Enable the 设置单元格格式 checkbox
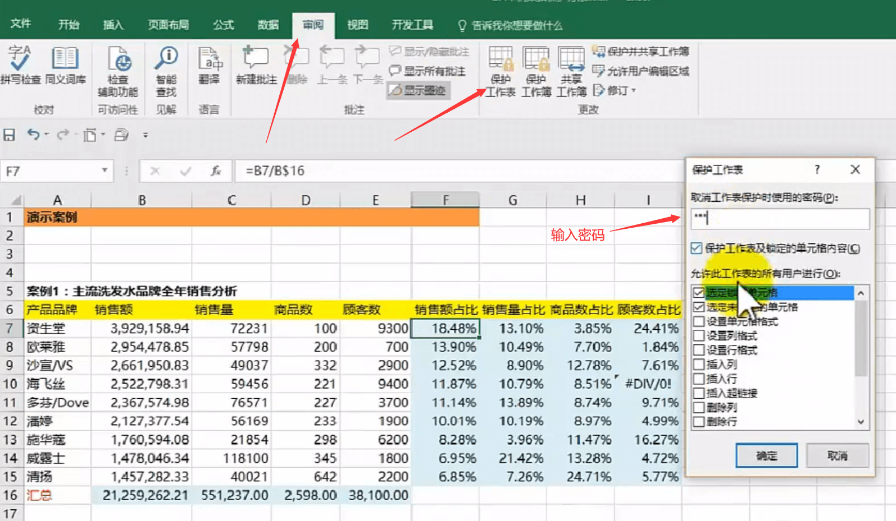 [699, 321]
